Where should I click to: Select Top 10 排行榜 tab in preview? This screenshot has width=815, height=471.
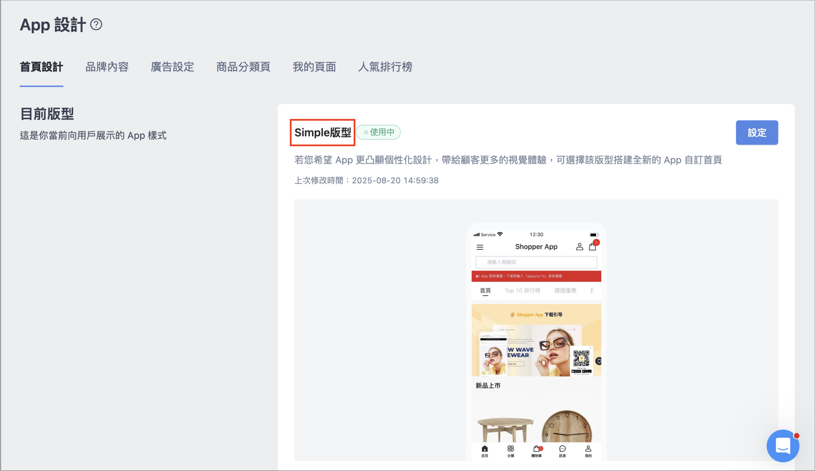522,291
